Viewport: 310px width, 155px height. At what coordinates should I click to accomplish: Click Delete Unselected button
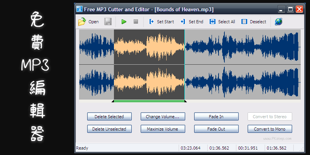pyautogui.click(x=109, y=129)
